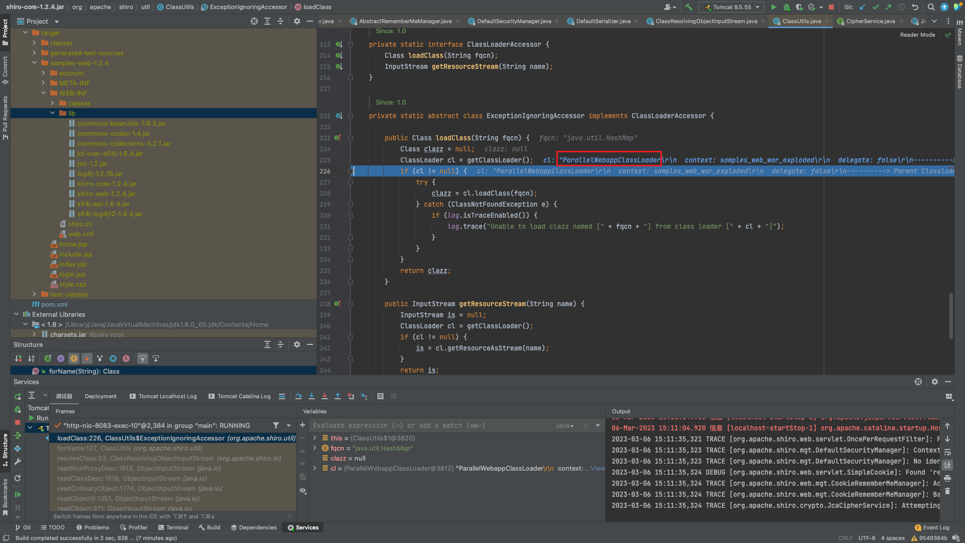Open the Tomcat Catalina Log tab

(240, 396)
